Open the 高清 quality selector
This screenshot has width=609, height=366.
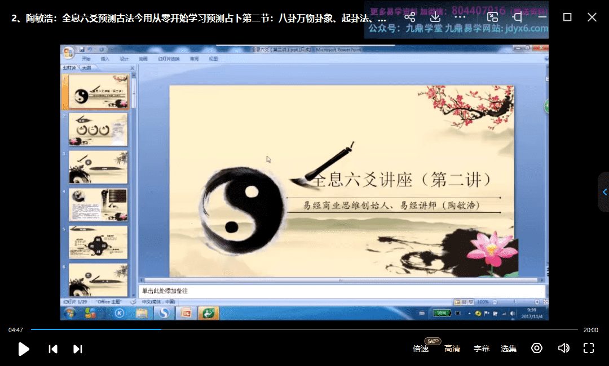[452, 349]
